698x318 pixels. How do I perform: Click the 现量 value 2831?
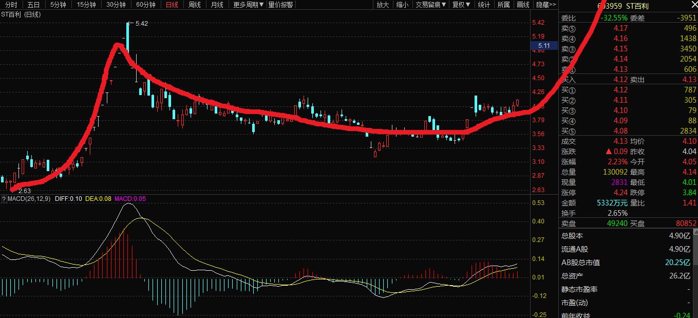[619, 182]
